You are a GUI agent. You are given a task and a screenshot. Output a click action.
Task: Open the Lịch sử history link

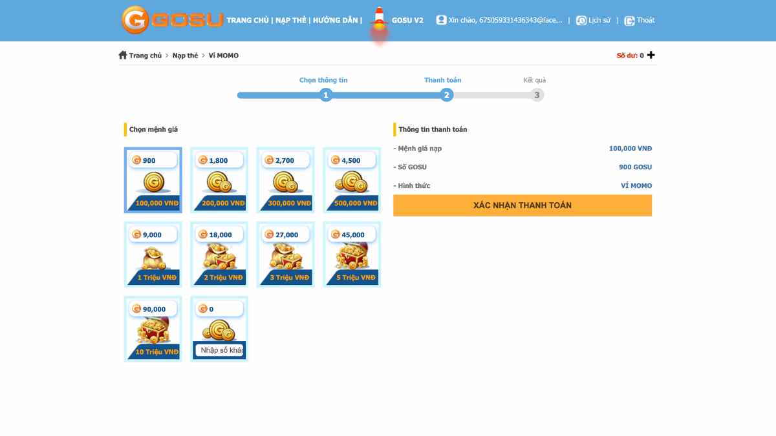click(599, 20)
